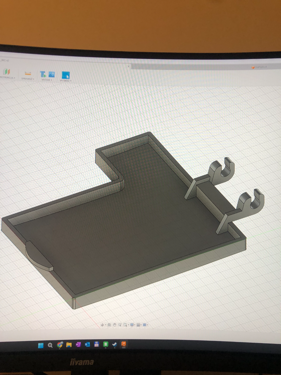The image size is (281, 375).
Task: Open Grid and Snaps settings icon
Action: click(x=138, y=325)
